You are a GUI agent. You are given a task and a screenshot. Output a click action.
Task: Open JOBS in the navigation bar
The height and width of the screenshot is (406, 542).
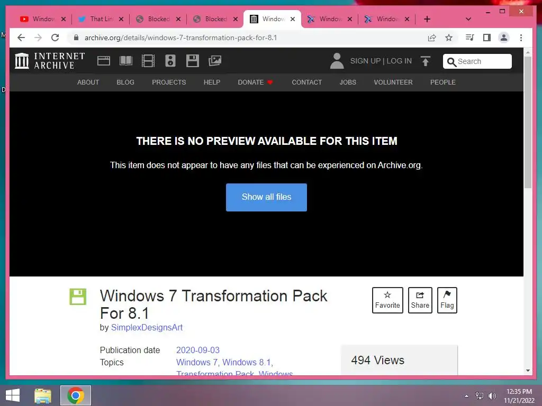348,82
